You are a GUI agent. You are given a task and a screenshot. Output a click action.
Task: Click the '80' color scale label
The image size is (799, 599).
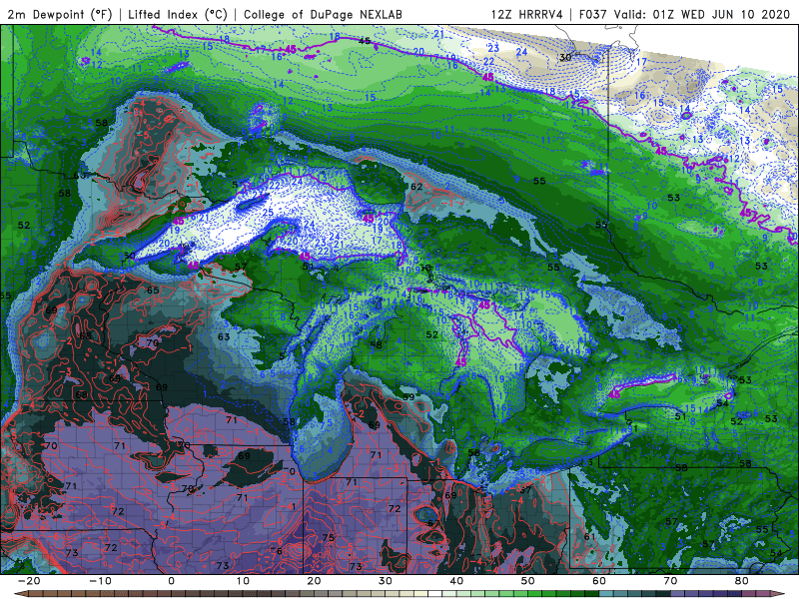[x=742, y=581]
